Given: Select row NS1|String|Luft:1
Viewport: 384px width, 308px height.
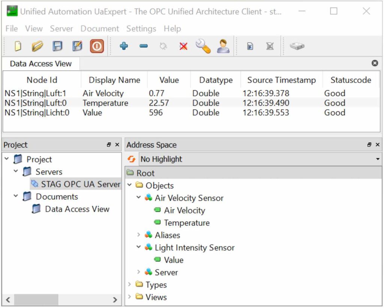Looking at the screenshot, I should pos(191,93).
